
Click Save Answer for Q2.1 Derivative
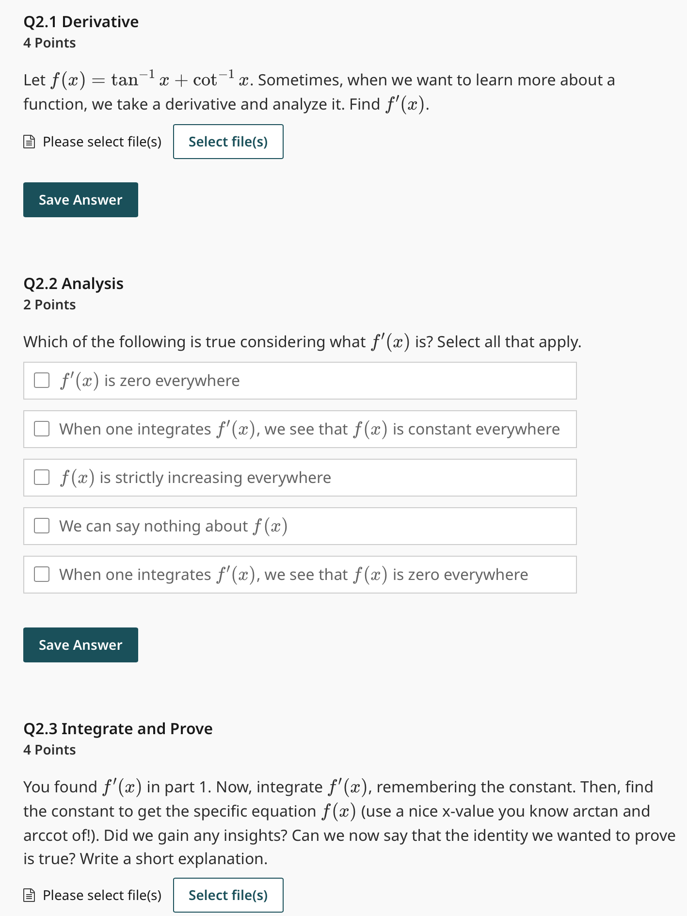[x=80, y=199]
